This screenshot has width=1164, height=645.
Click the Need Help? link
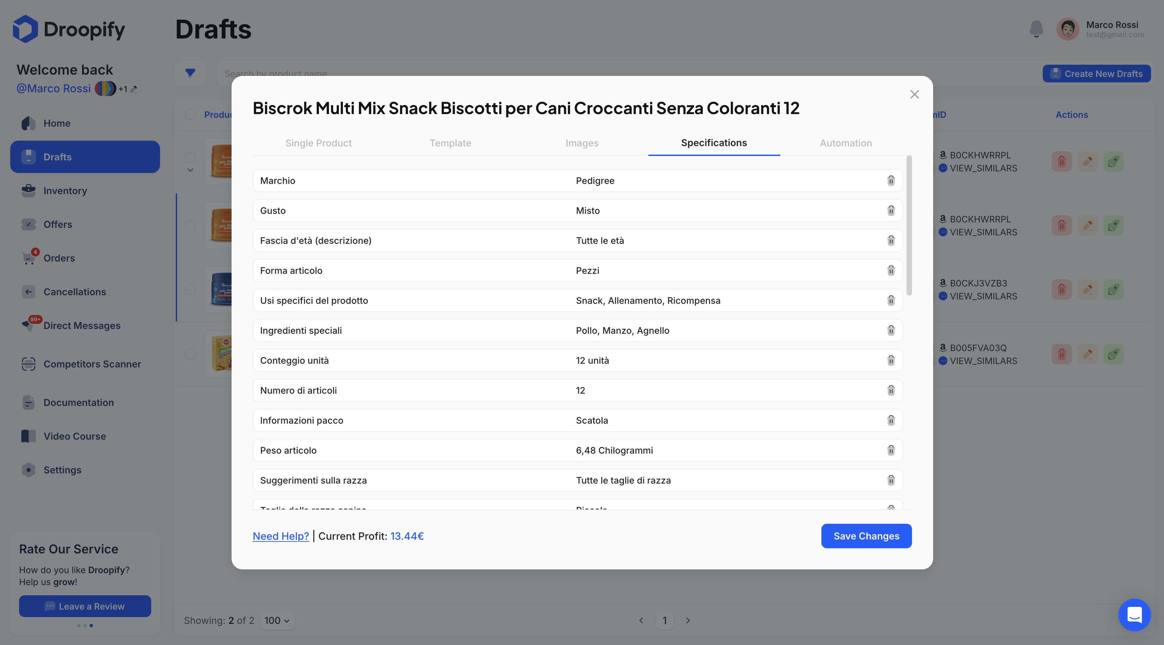point(281,536)
